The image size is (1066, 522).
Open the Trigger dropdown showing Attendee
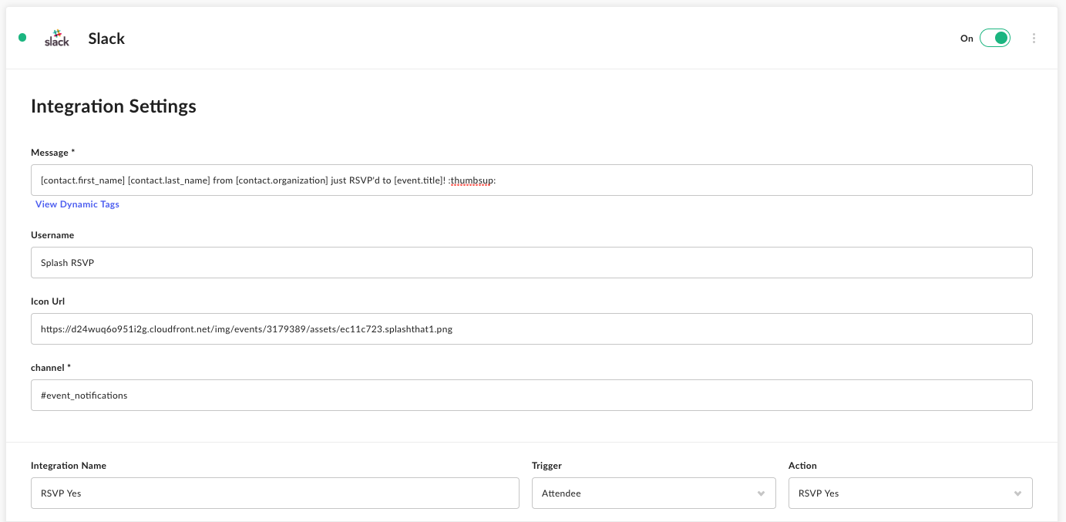tap(654, 493)
